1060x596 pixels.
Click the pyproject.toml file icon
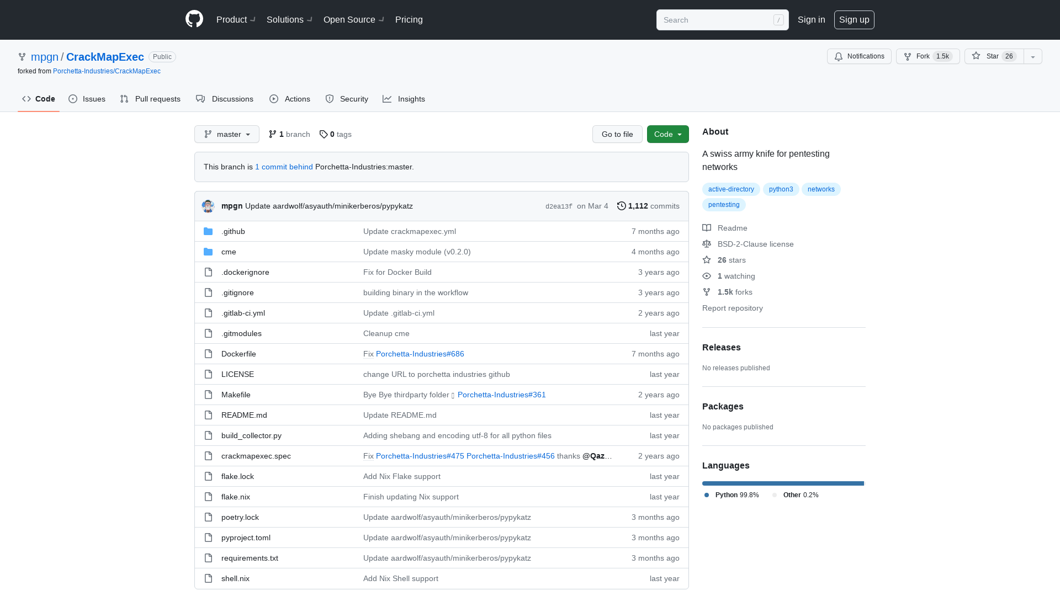208,538
